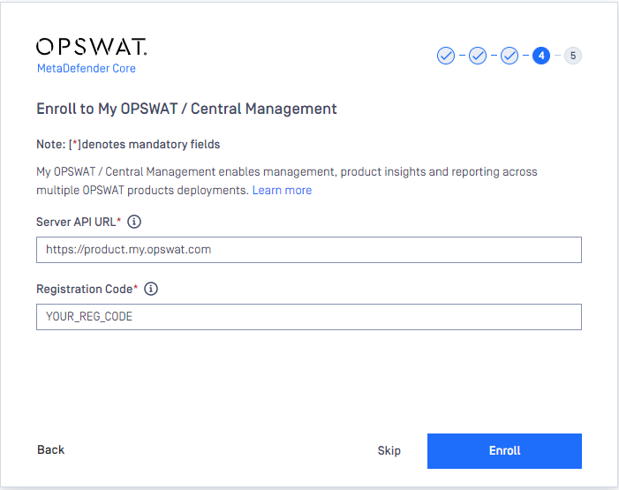Go back with the Back button

[x=50, y=449]
